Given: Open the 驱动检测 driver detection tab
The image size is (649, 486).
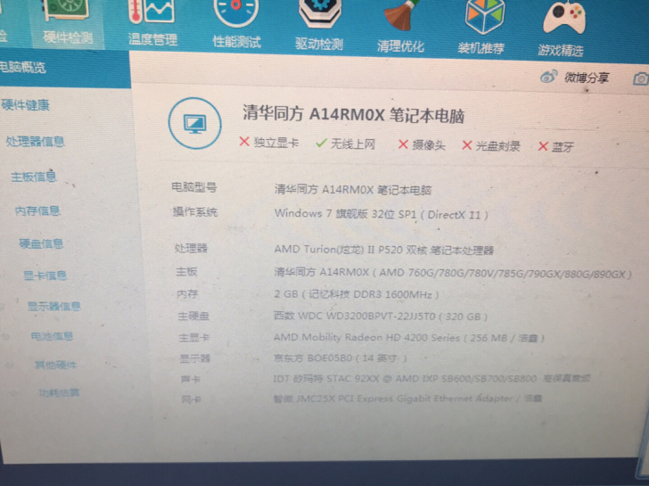Looking at the screenshot, I should [x=319, y=27].
